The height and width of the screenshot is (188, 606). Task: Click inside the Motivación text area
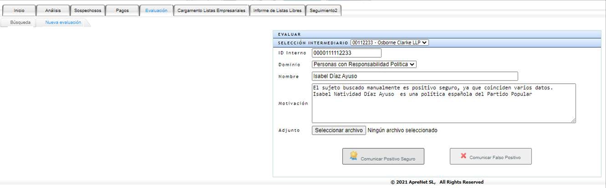[x=443, y=103]
